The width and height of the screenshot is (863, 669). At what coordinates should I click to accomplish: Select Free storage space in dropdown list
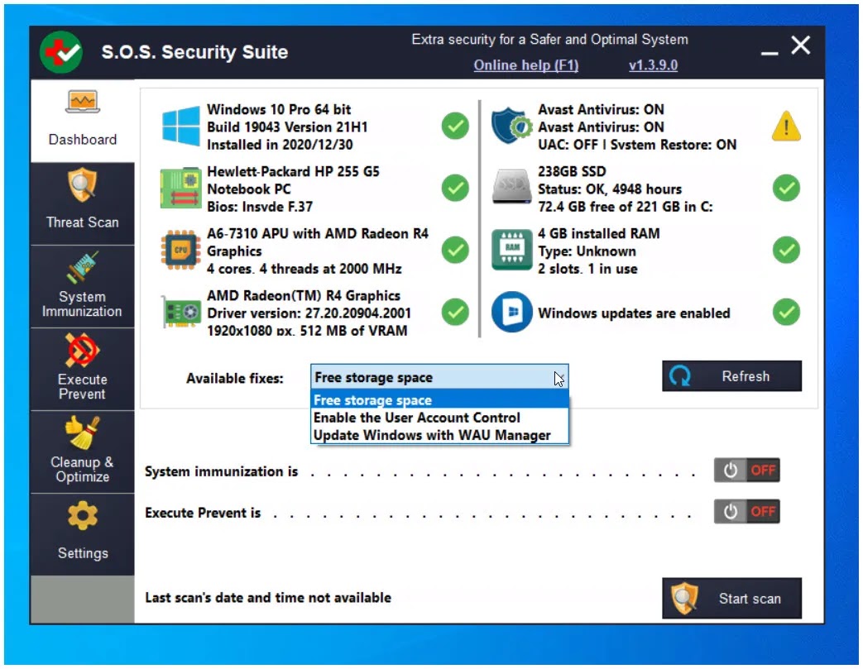click(439, 400)
